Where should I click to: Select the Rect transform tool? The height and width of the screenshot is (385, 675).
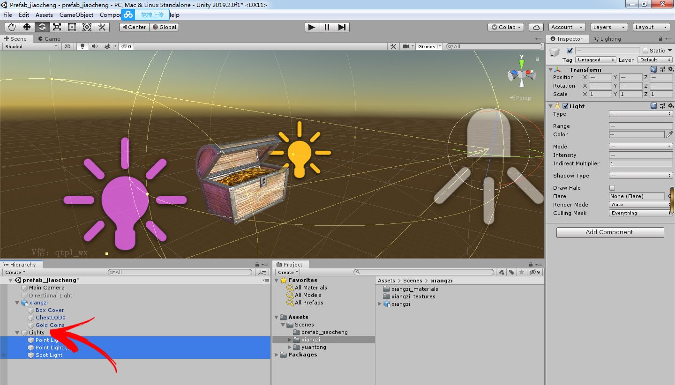tap(72, 27)
